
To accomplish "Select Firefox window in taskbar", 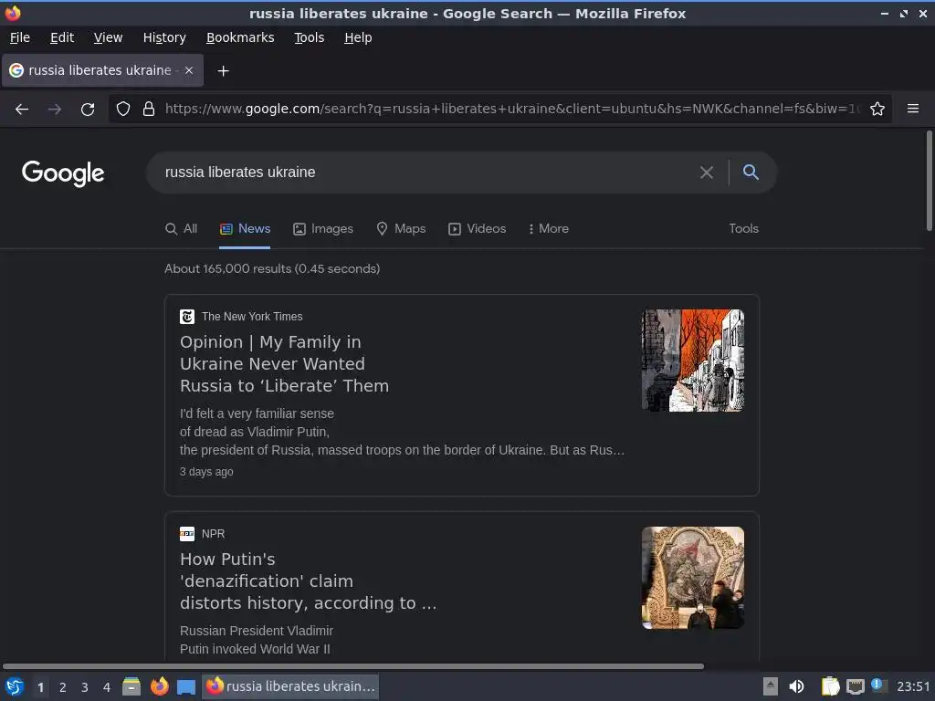I will [x=290, y=686].
